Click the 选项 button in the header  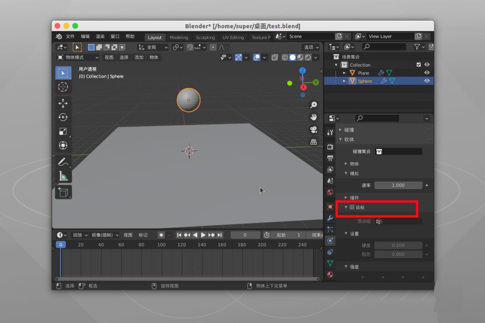311,47
